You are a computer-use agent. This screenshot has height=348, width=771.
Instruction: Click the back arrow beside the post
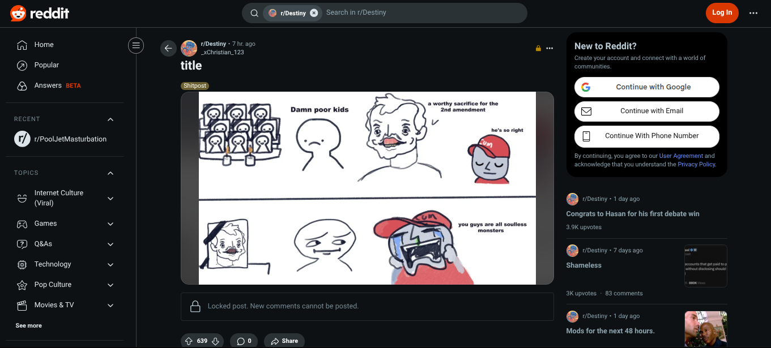tap(168, 48)
